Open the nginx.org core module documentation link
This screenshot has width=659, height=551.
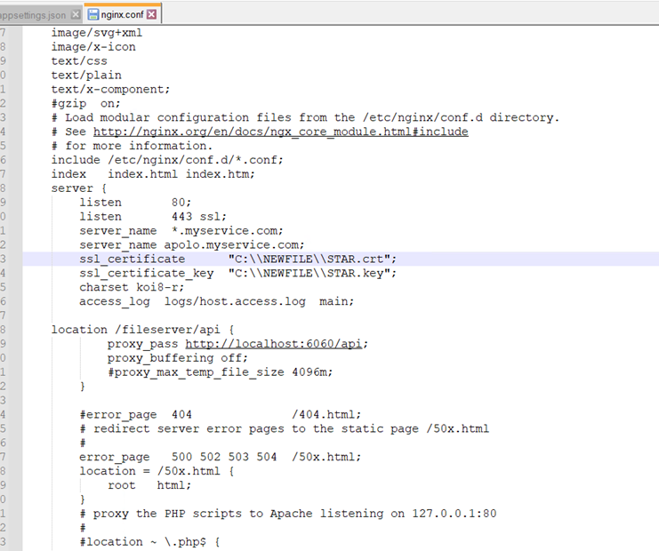[280, 132]
